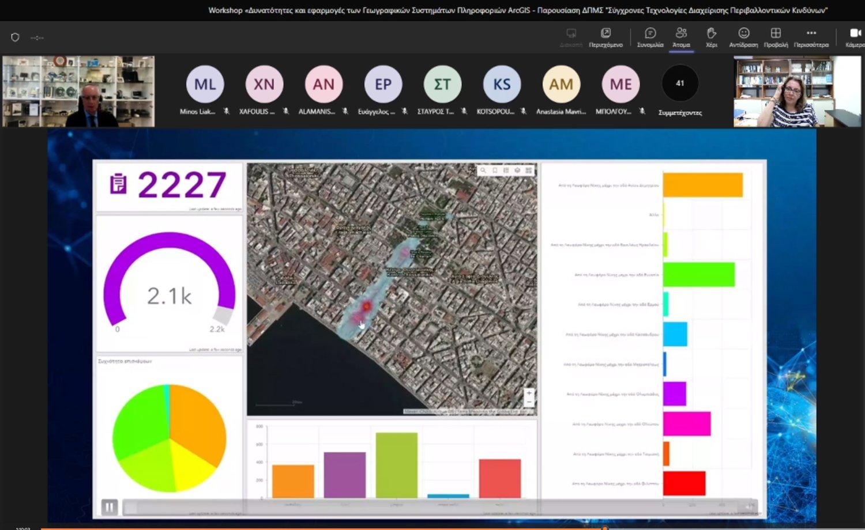Open the map layers icon

517,171
